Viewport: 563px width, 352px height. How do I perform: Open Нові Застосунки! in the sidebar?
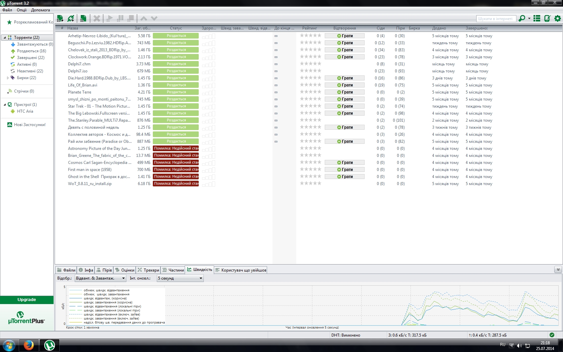26,125
